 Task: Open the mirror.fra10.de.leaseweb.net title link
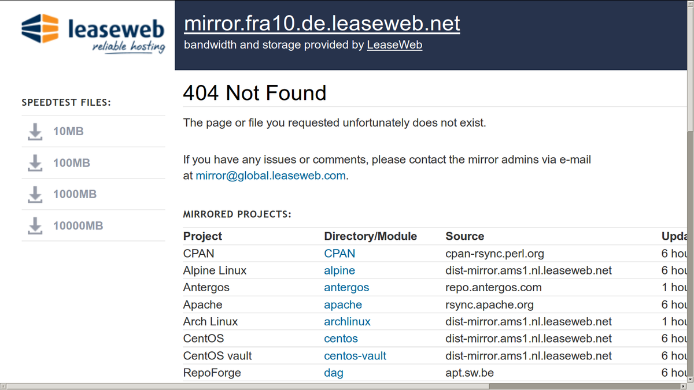coord(322,24)
